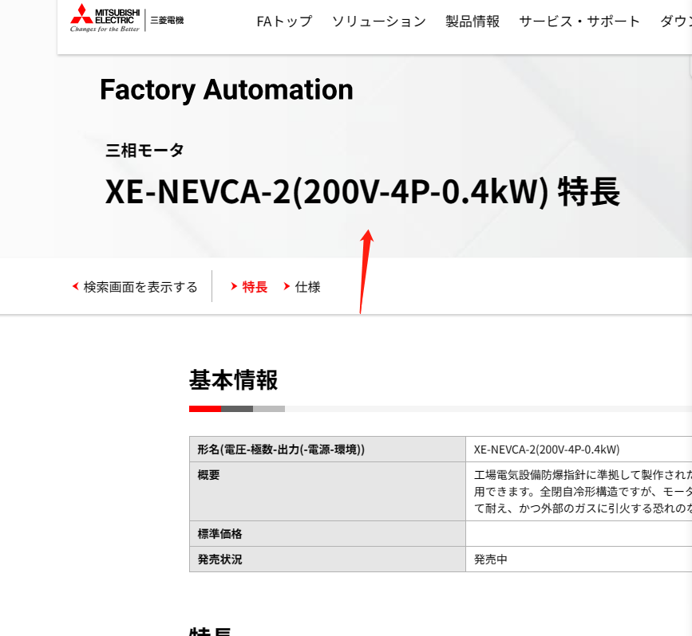Click the 基本情報 section heading
This screenshot has width=692, height=636.
tap(232, 380)
